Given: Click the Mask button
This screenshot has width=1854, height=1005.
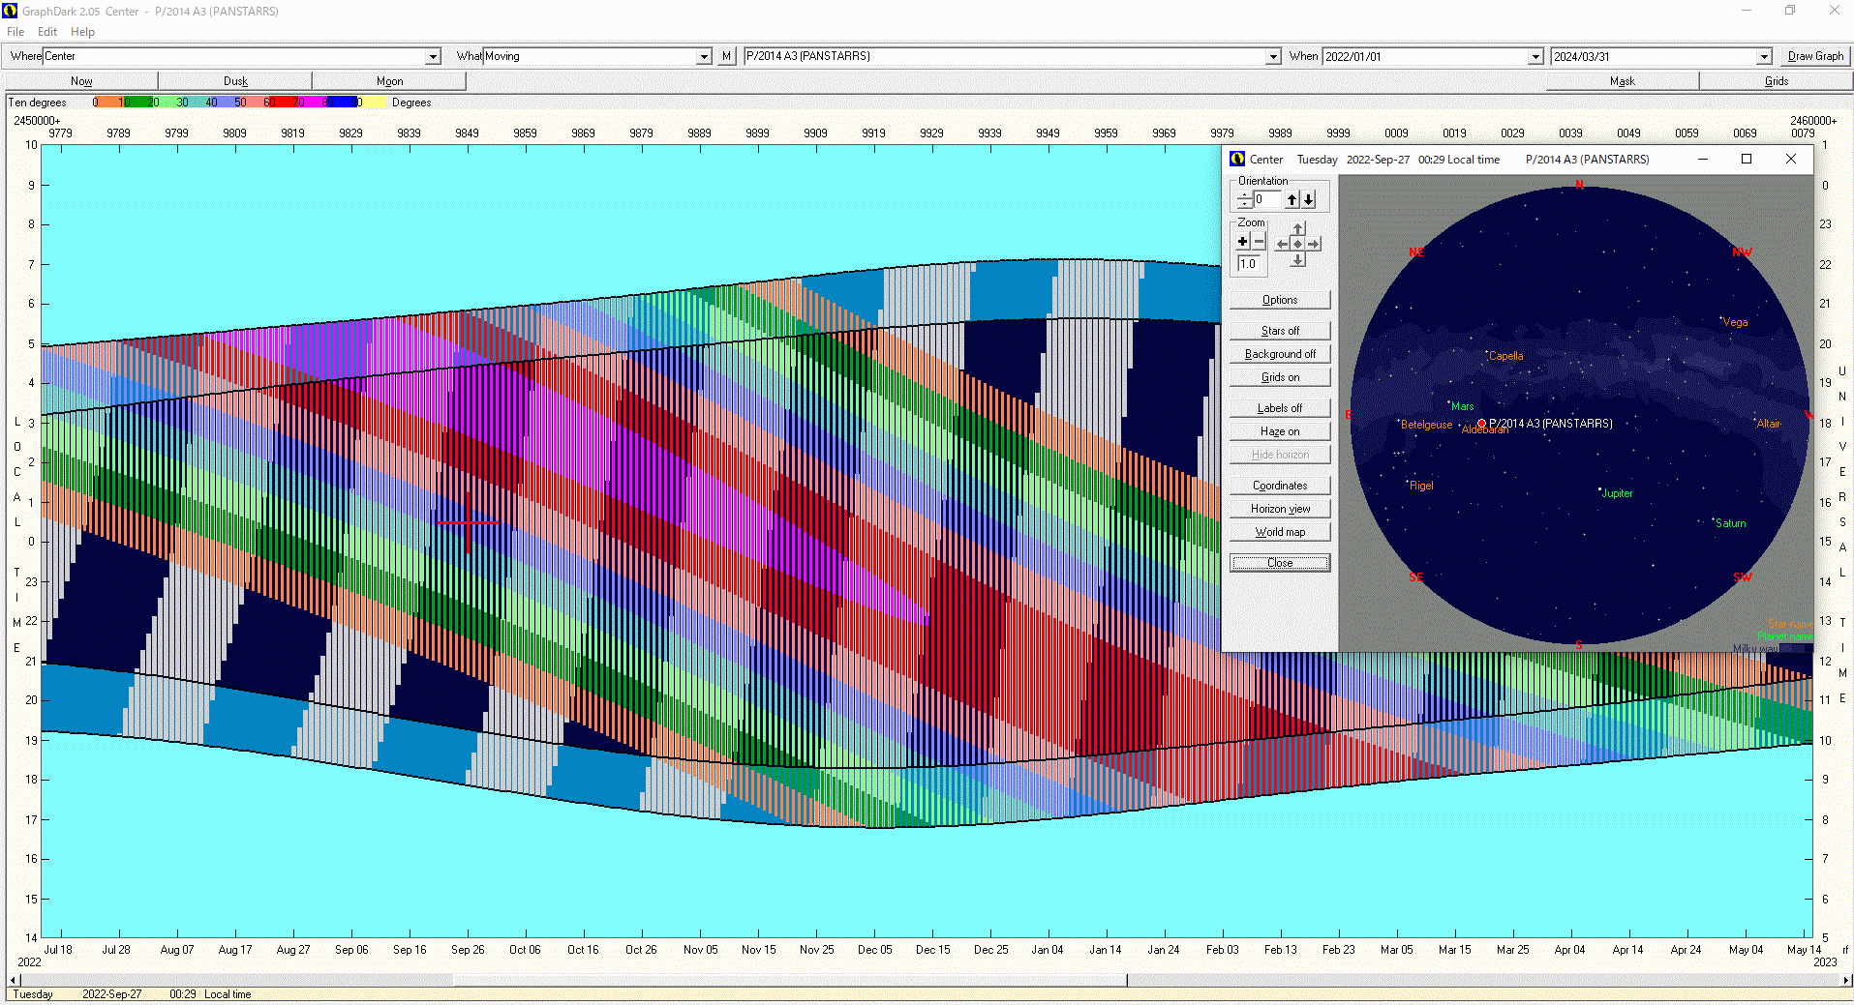Looking at the screenshot, I should (x=1622, y=81).
